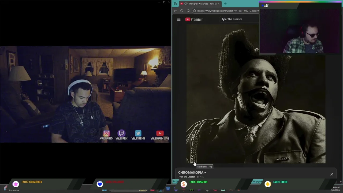Click the Latest Cheer diamond icon
343x193 pixels.
tap(268, 184)
